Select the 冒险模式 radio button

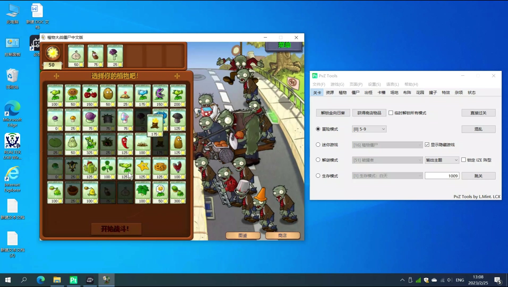318,129
